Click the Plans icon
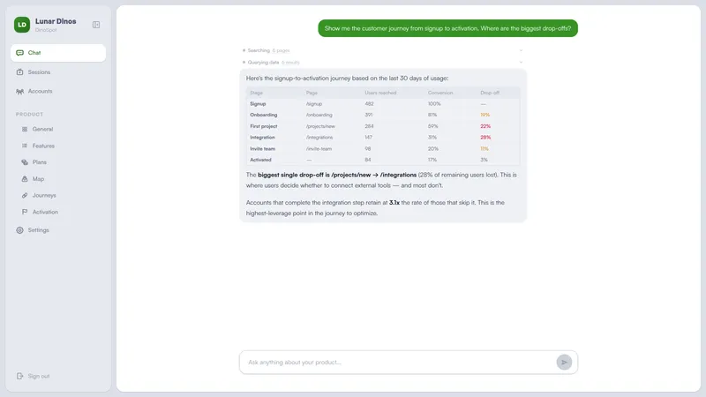Image resolution: width=706 pixels, height=397 pixels. [x=25, y=162]
